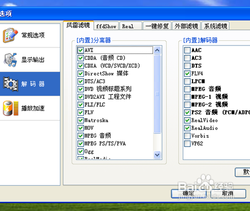Toggle the FLI/FLC checkbox
This screenshot has width=250, height=211.
(x=80, y=105)
